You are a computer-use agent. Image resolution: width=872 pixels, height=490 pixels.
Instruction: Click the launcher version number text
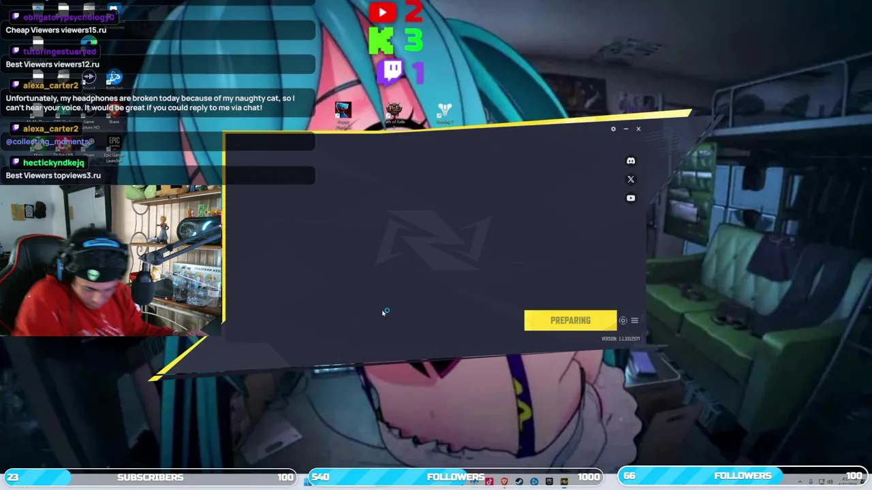click(621, 339)
